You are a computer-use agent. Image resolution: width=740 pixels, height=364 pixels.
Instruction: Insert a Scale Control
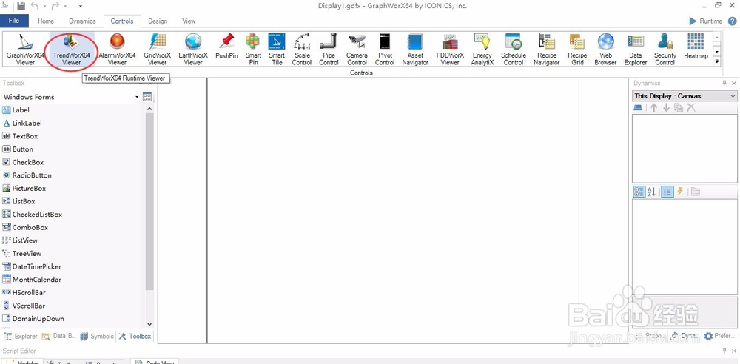(302, 49)
